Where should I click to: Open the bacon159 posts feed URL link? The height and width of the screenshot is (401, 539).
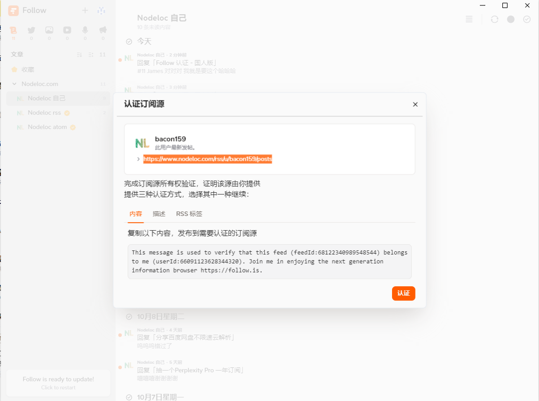coord(208,159)
